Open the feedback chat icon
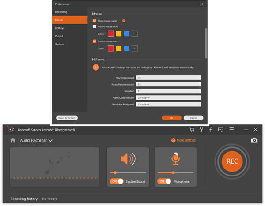This screenshot has height=206, width=265. pyautogui.click(x=221, y=130)
